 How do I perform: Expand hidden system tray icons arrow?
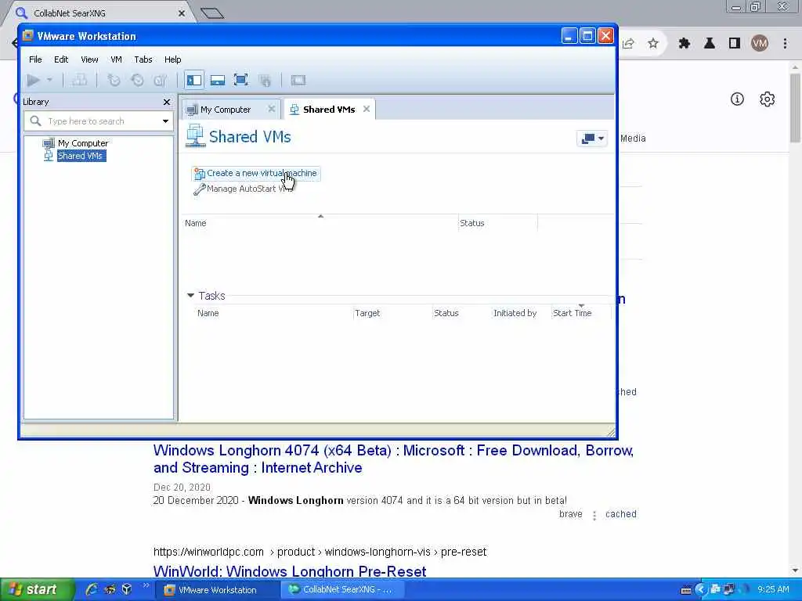(701, 590)
